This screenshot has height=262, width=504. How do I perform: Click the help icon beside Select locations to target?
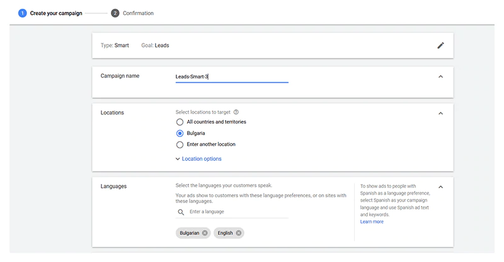click(x=236, y=112)
